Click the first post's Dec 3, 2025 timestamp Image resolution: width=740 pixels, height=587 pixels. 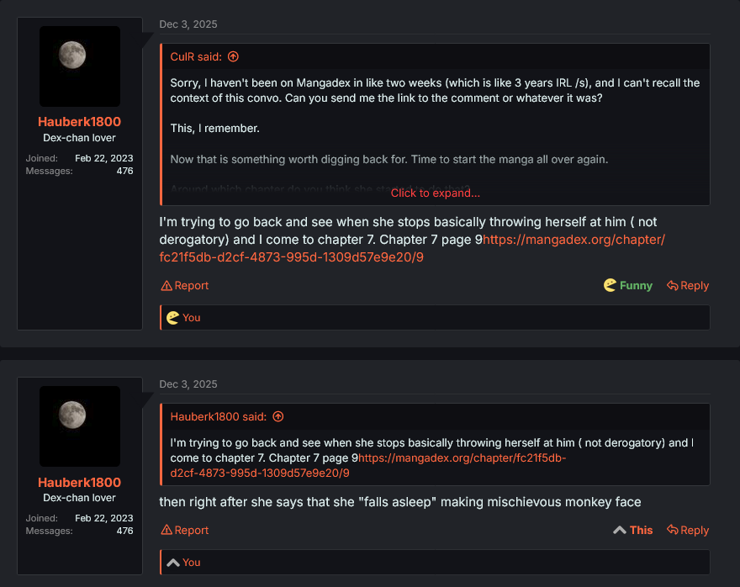(188, 24)
